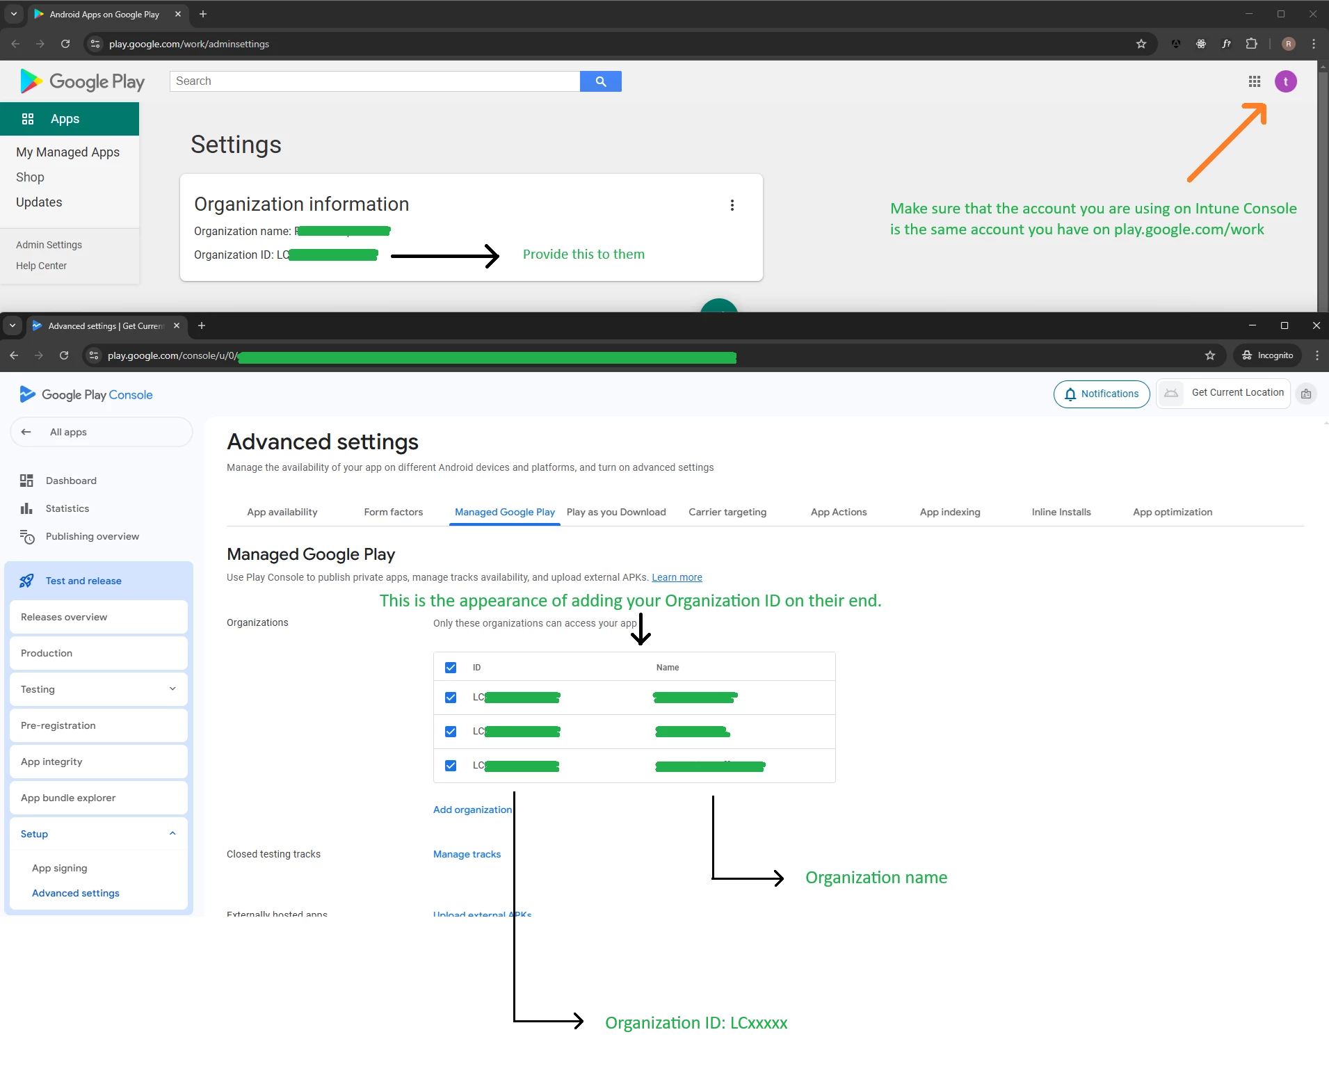
Task: Switch to App availability tab
Action: 282,512
